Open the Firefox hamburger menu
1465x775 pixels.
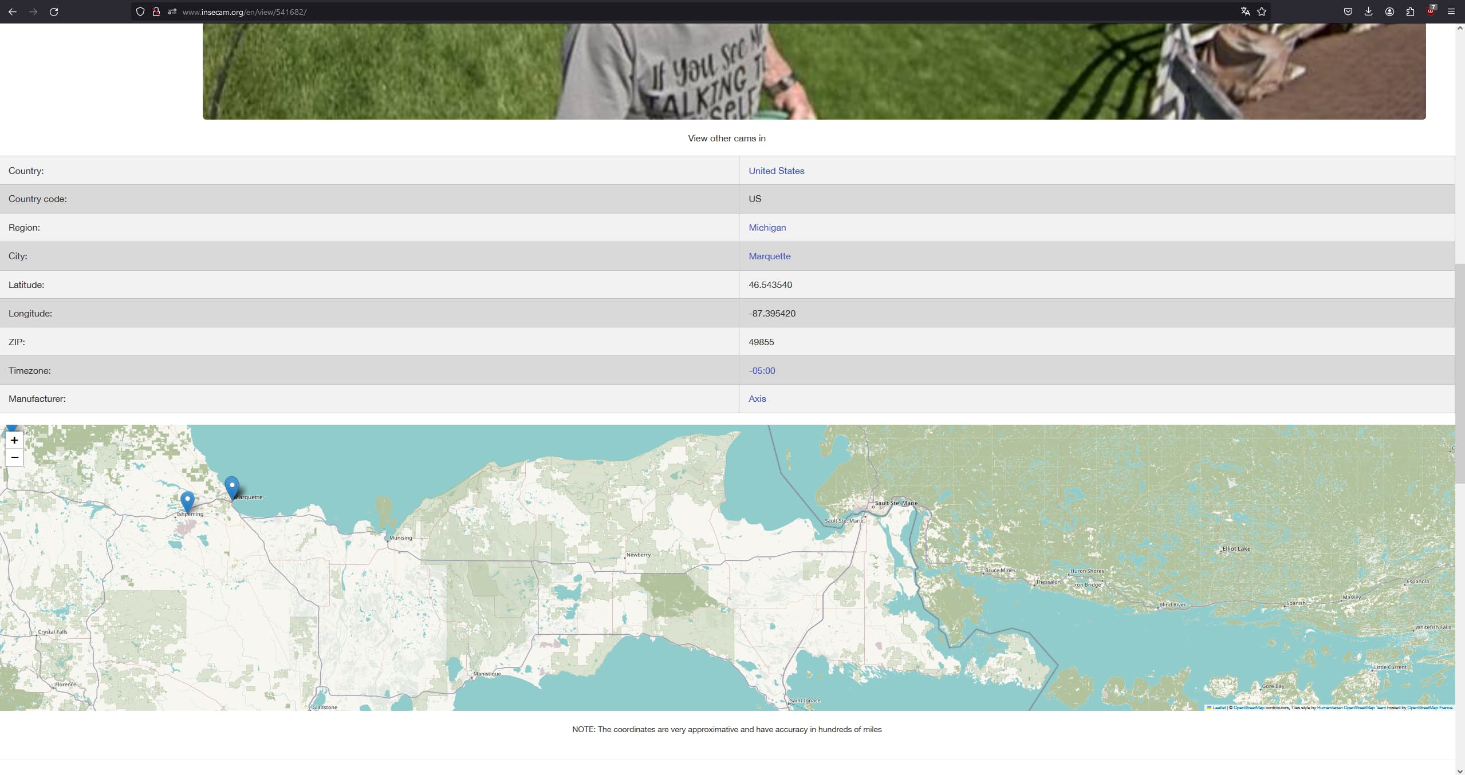point(1451,11)
